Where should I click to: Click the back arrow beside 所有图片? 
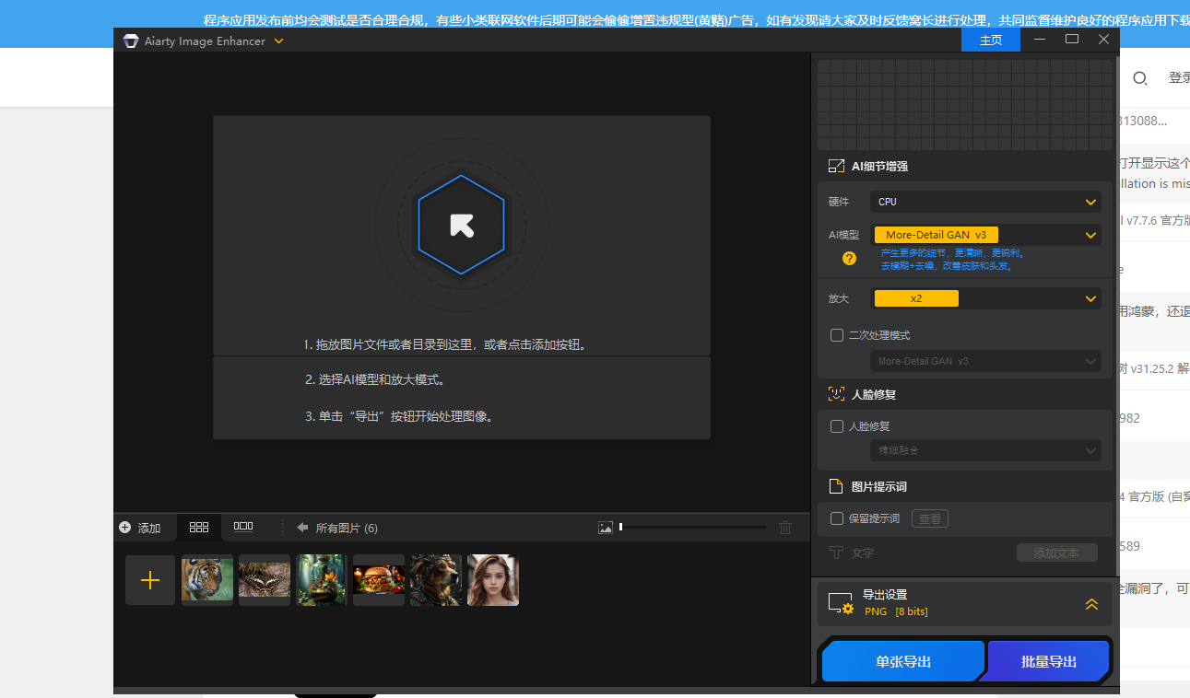pyautogui.click(x=302, y=528)
